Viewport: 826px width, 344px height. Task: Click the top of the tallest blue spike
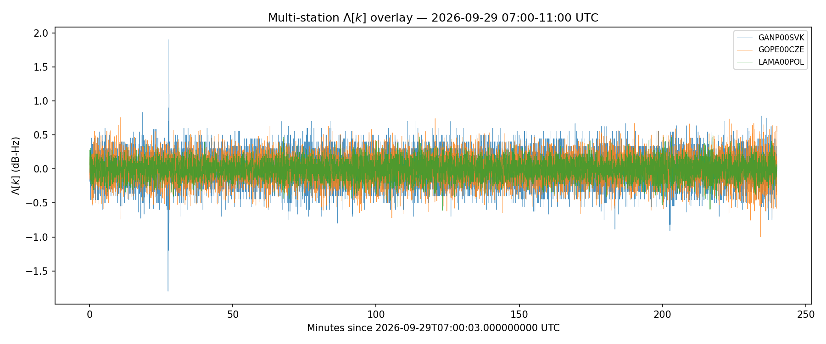click(x=168, y=40)
